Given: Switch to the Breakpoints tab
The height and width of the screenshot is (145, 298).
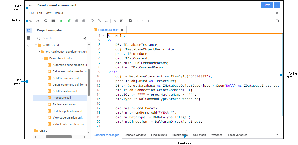Looking at the screenshot, I should 180,135.
